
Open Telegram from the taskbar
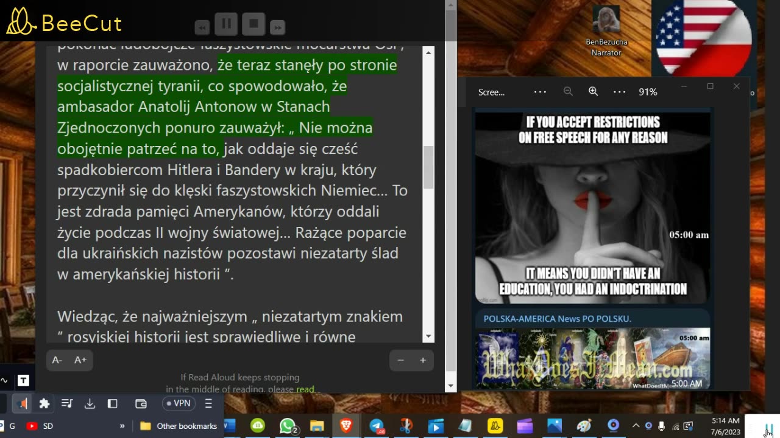(x=377, y=426)
